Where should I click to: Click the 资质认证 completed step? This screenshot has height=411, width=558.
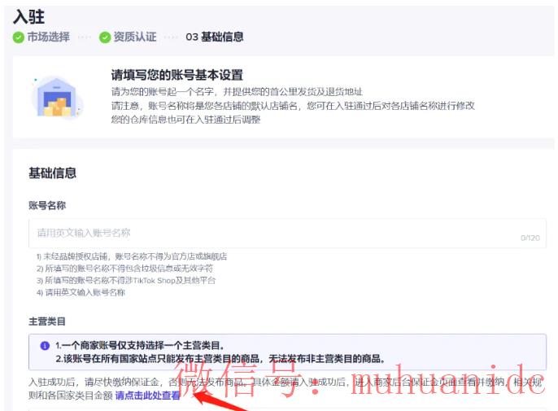pyautogui.click(x=128, y=37)
